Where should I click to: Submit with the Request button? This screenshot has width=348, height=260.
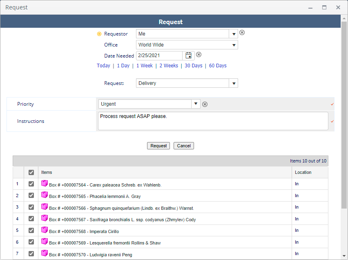(158, 146)
